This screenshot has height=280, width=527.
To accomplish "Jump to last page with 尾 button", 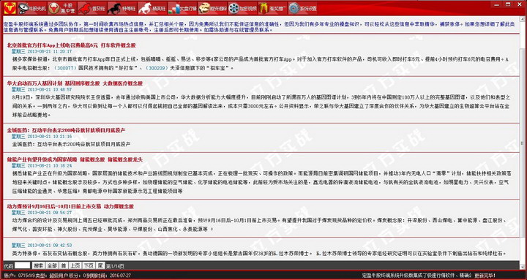I will point(100,265).
